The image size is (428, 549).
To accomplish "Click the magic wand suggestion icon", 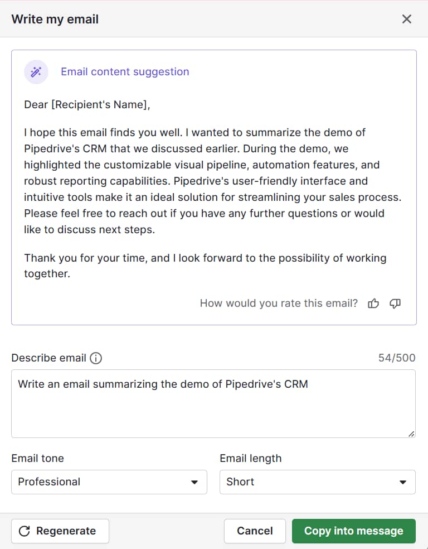I will point(36,71).
